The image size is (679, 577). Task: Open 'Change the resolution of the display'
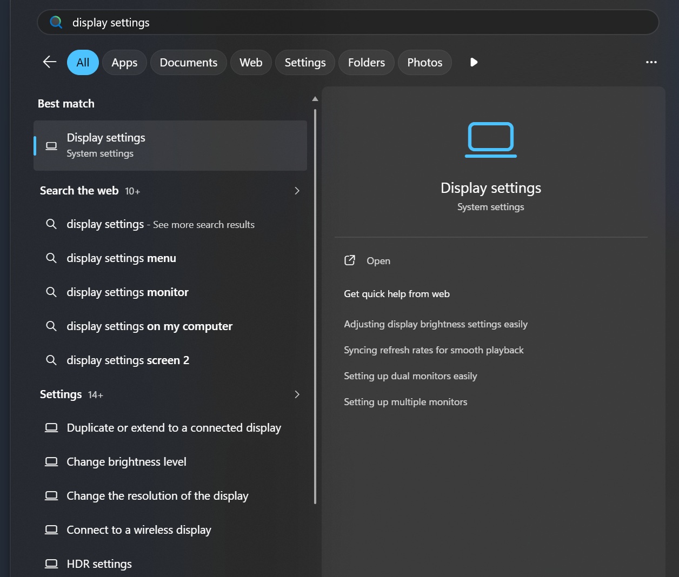tap(170, 496)
